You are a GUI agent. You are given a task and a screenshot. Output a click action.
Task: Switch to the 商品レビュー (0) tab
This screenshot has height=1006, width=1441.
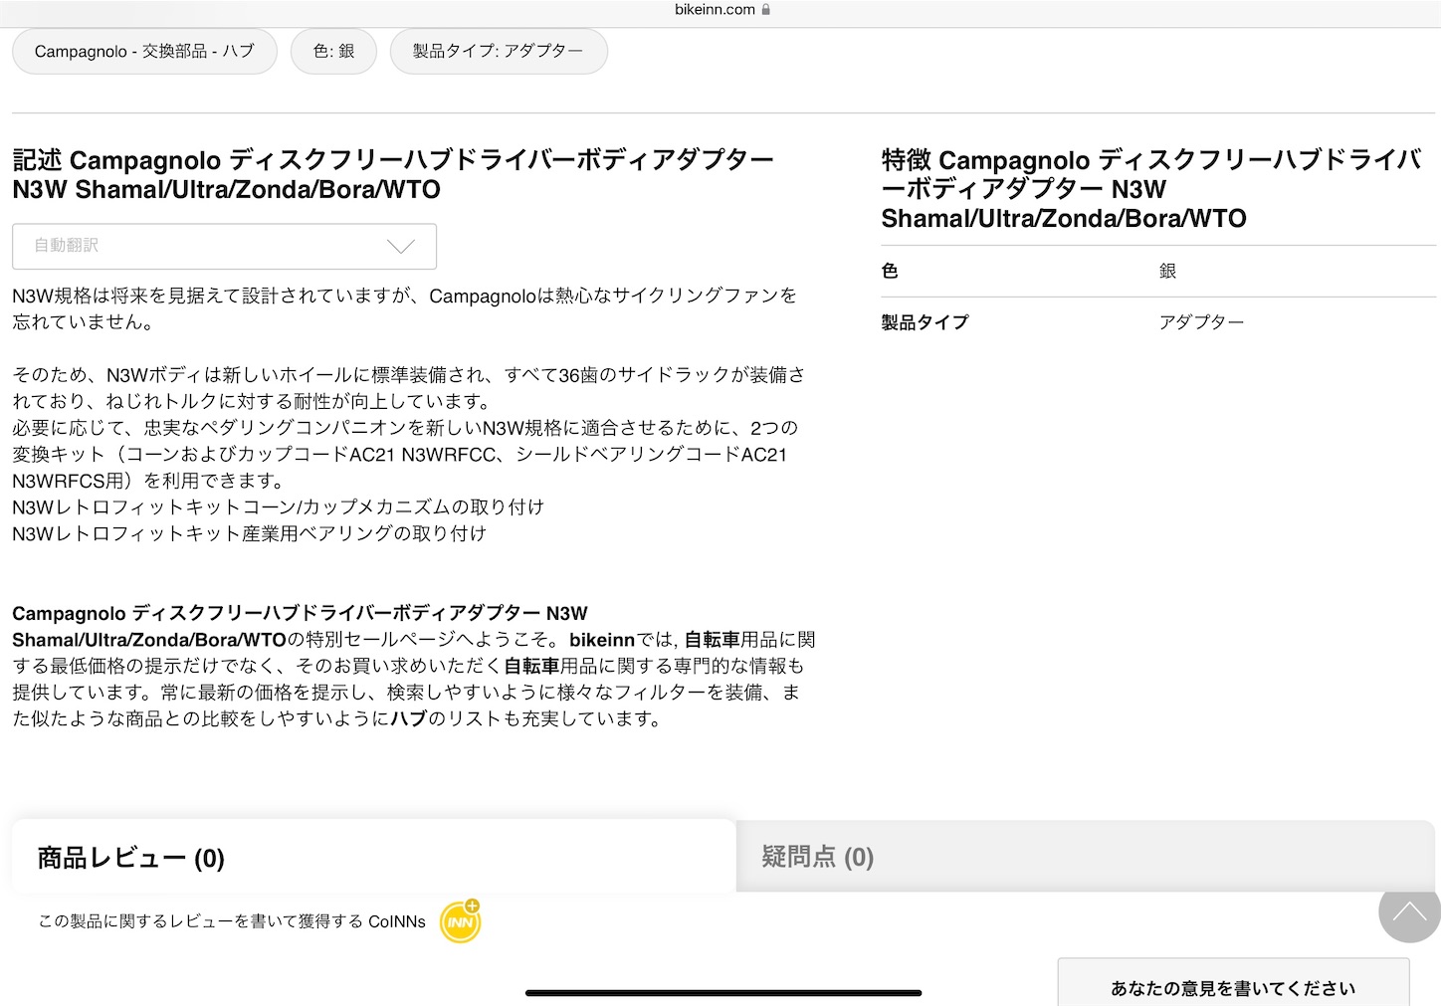(x=373, y=857)
